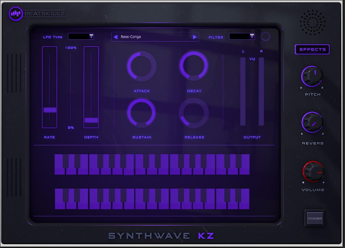Open the Effects panel
The width and height of the screenshot is (345, 248).
click(312, 49)
